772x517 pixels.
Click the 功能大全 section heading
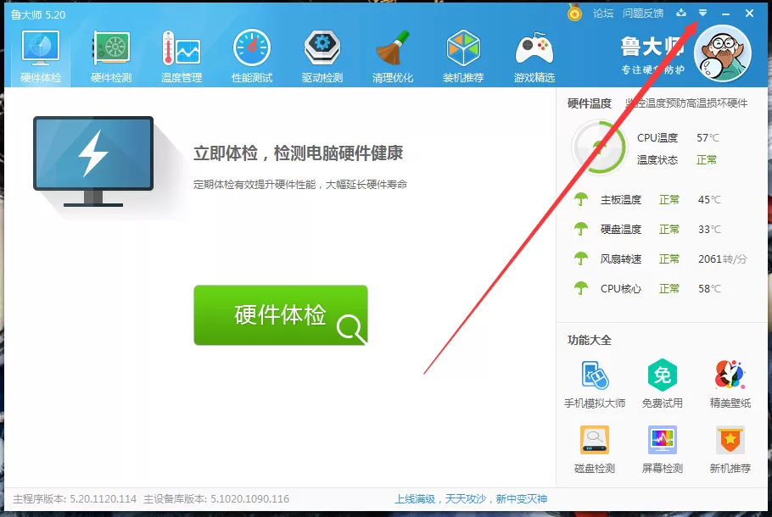[589, 340]
